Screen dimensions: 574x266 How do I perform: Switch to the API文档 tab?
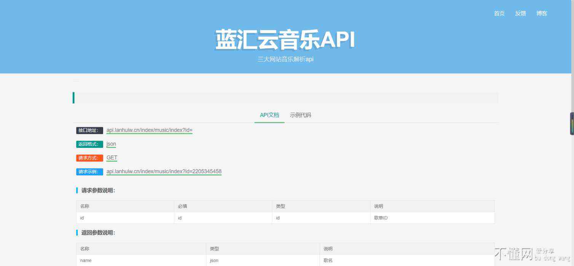269,115
